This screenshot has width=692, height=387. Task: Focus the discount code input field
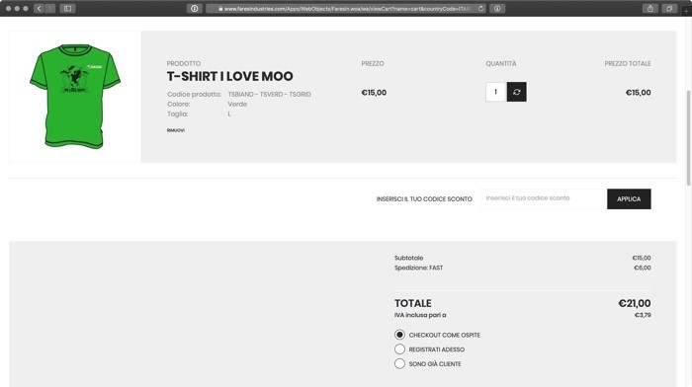(544, 198)
